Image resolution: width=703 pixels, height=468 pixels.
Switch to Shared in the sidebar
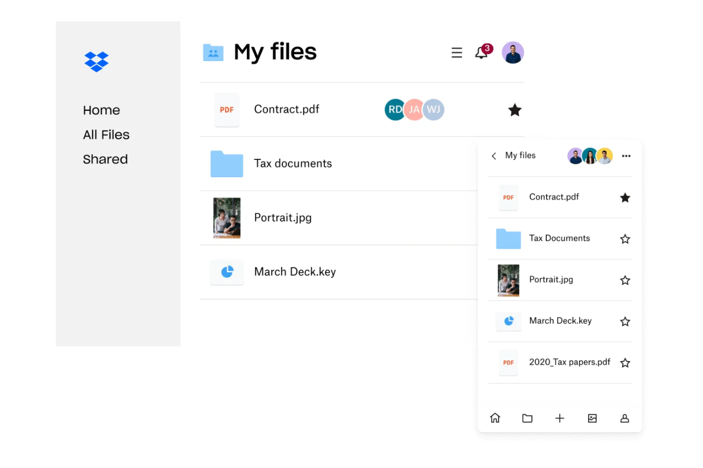(x=105, y=159)
